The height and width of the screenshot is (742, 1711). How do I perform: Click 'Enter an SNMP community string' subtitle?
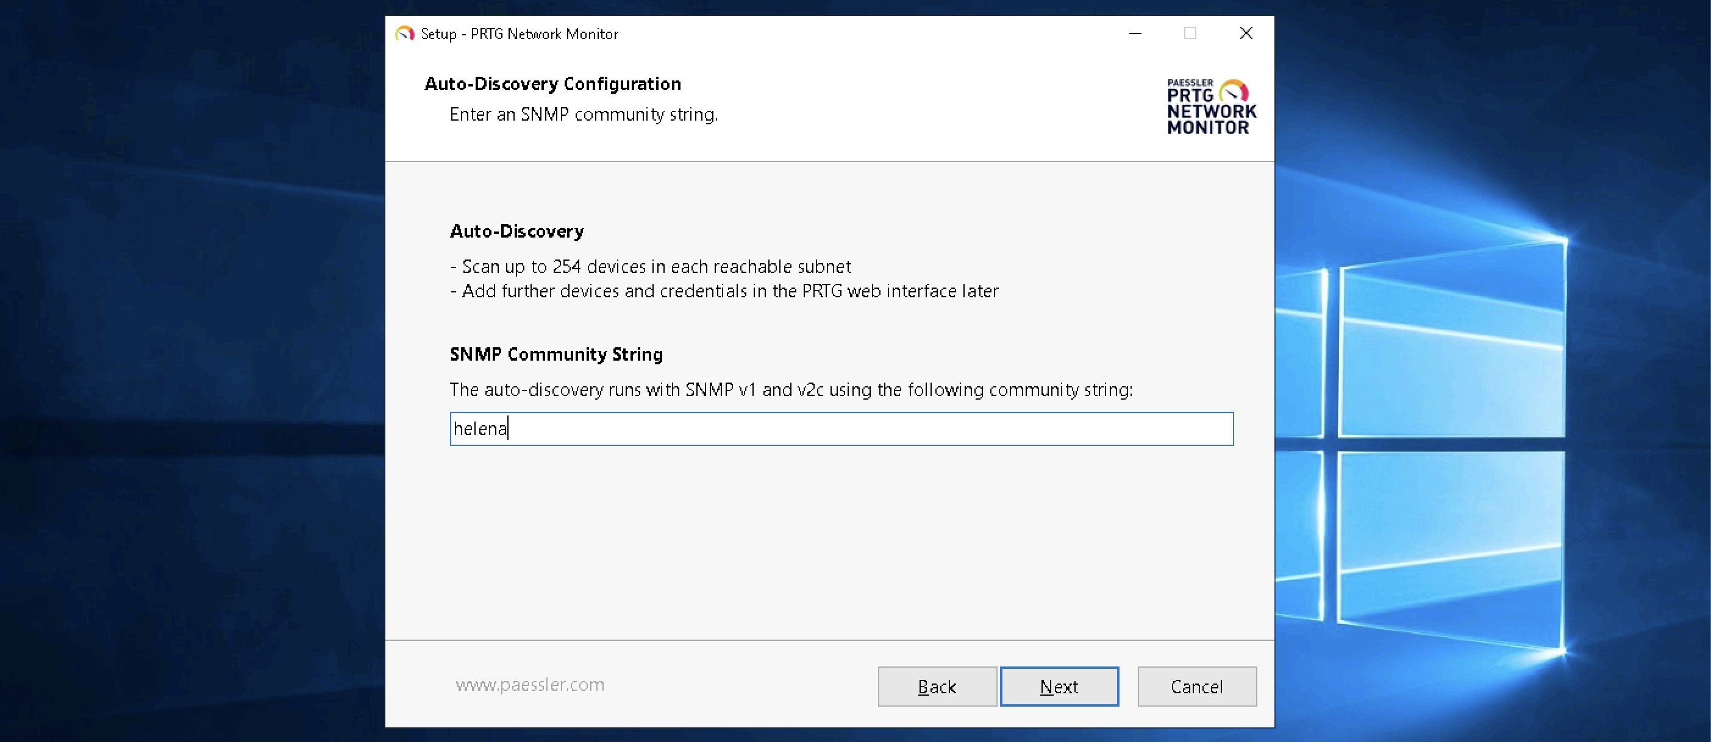coord(583,115)
